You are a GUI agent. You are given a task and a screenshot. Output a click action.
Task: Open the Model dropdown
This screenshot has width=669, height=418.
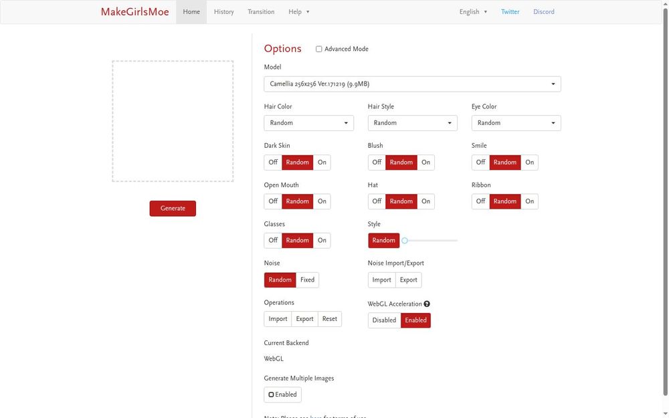(x=412, y=84)
